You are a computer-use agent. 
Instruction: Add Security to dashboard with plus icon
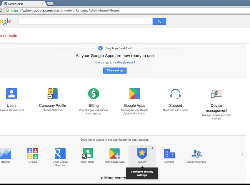[x=153, y=148]
